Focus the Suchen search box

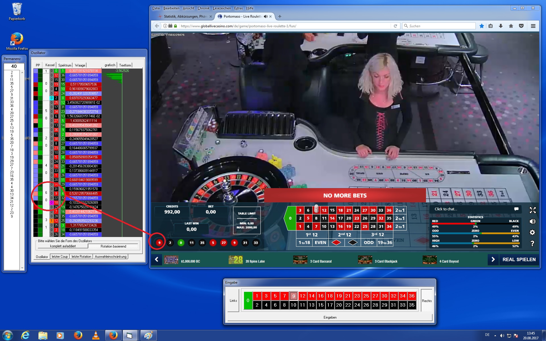tap(439, 26)
